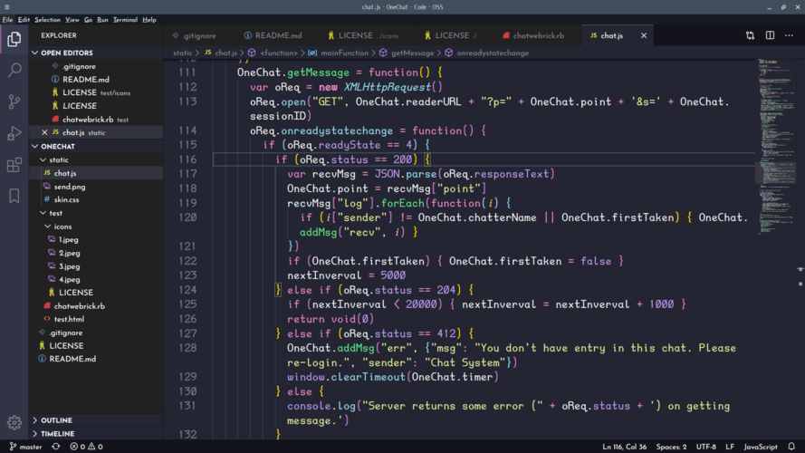This screenshot has height=453, width=805.
Task: Split the editor to the right
Action: [x=770, y=35]
